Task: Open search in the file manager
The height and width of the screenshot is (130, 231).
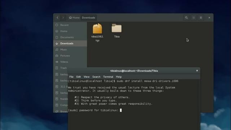Action: [x=186, y=18]
